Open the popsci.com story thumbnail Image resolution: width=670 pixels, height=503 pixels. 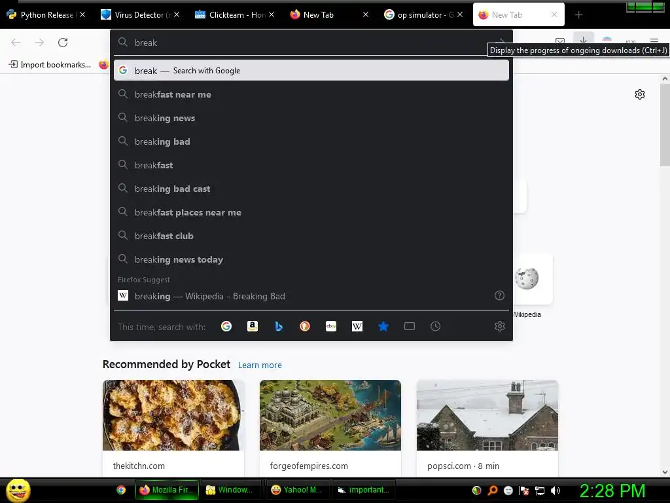487,415
